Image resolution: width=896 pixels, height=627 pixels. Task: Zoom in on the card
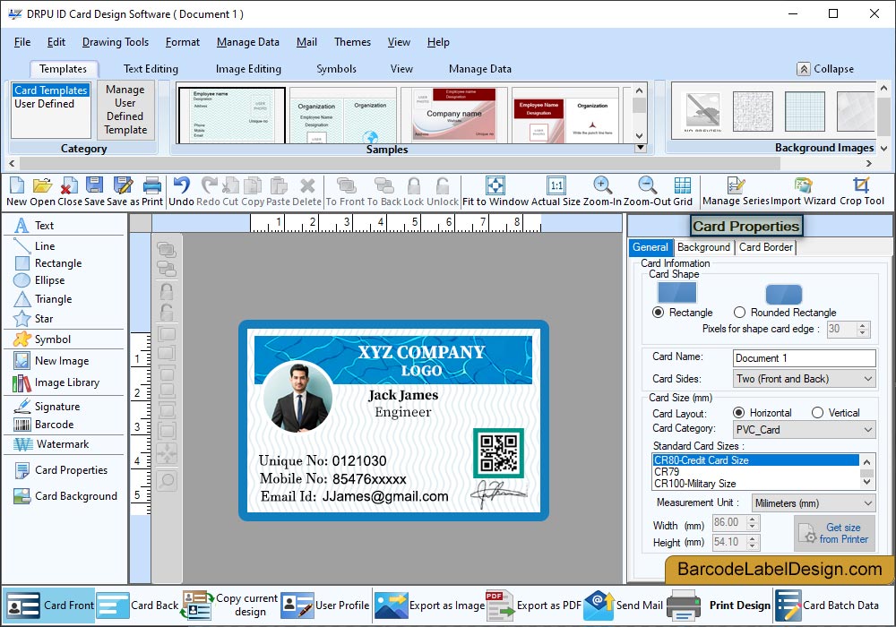[x=602, y=185]
